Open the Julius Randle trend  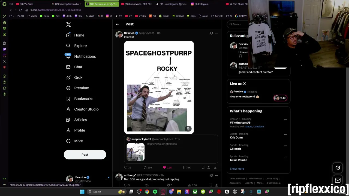coord(238,160)
